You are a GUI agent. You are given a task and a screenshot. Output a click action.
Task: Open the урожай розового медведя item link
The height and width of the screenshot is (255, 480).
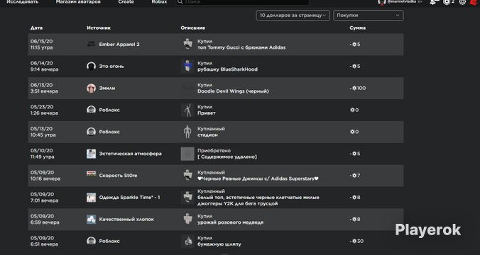[230, 222]
